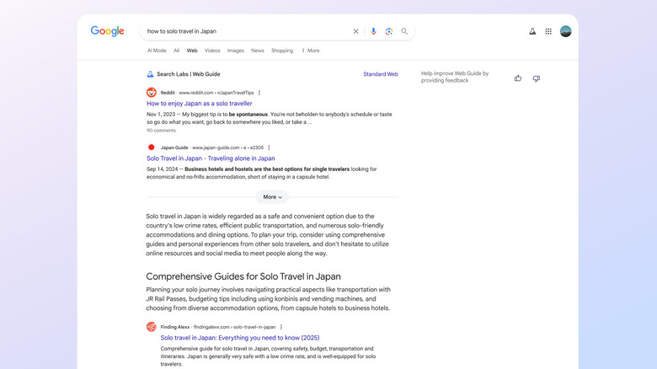The height and width of the screenshot is (369, 657).
Task: Click the 'Nov 1, 2023' result snippet
Action: (269, 118)
